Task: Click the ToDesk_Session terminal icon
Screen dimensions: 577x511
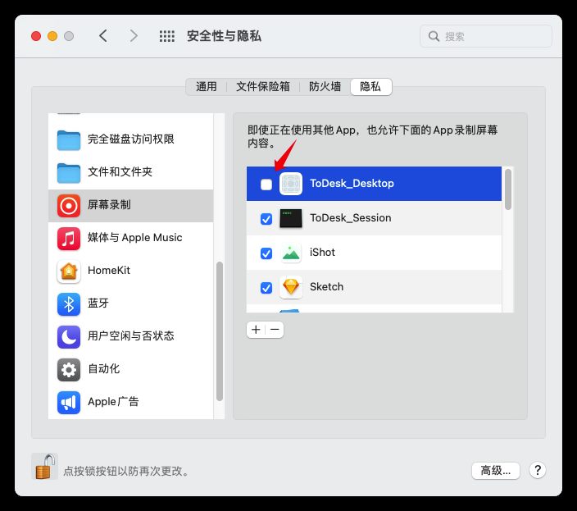Action: pos(291,218)
